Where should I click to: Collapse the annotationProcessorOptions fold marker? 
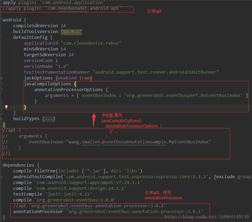coord(1,90)
